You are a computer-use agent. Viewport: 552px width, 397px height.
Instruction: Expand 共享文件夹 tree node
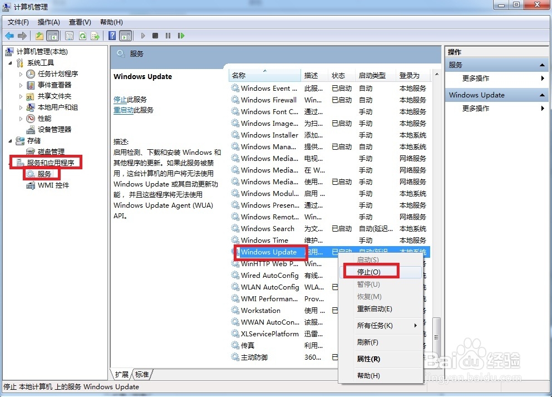pyautogui.click(x=21, y=96)
